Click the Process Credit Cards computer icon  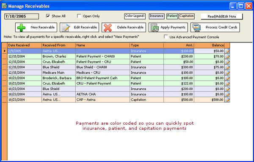coord(197,28)
